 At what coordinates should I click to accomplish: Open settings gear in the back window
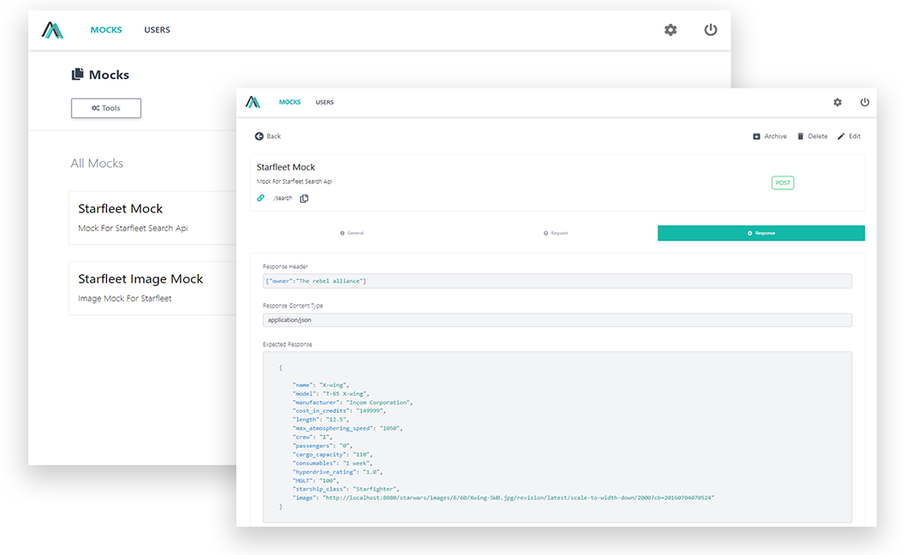point(670,29)
